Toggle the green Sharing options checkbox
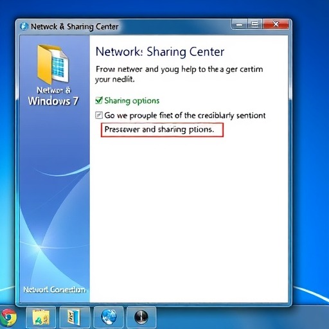329x329 pixels. (99, 100)
